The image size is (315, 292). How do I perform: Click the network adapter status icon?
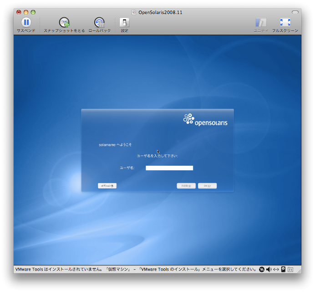click(276, 269)
